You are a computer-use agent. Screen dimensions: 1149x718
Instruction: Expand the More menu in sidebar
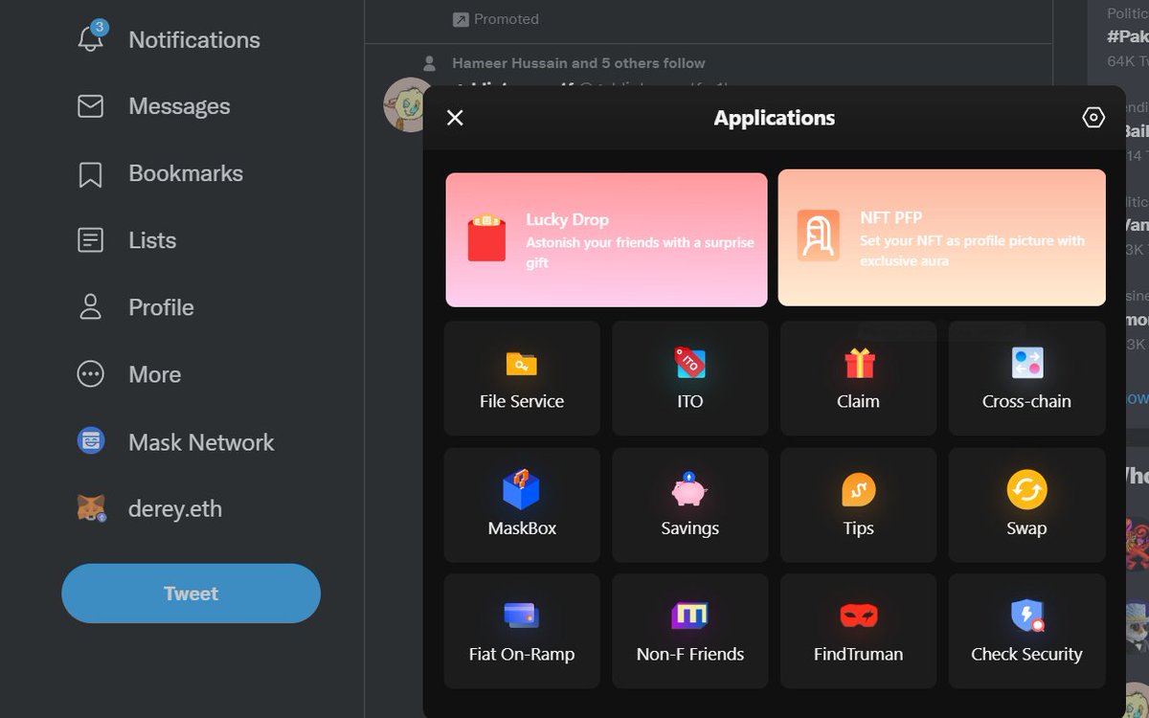coord(129,374)
